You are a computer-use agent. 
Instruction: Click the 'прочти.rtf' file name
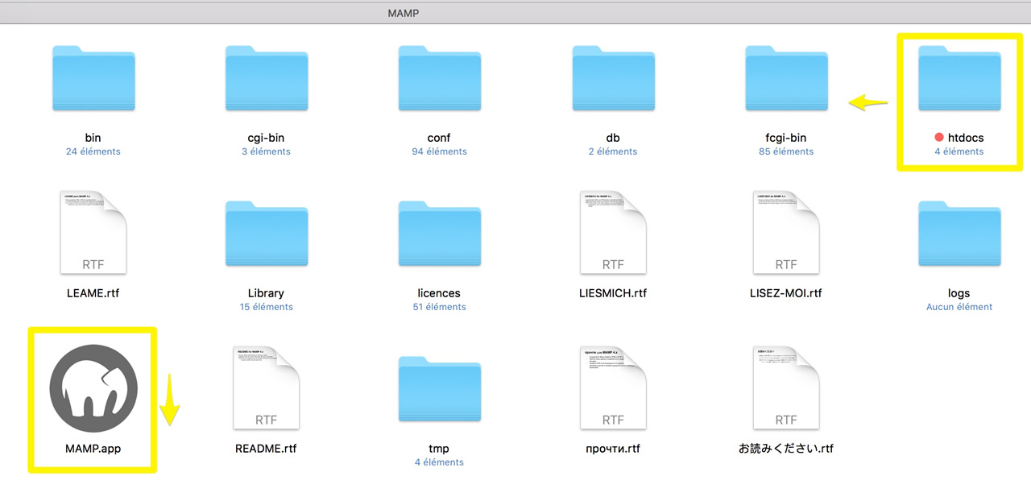[x=613, y=449]
